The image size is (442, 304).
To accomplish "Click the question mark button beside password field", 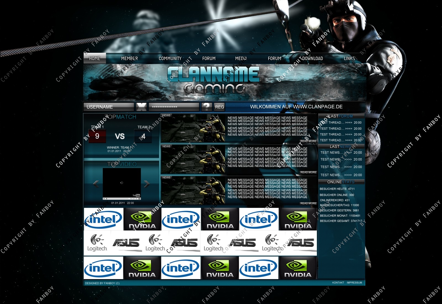I will tap(207, 107).
